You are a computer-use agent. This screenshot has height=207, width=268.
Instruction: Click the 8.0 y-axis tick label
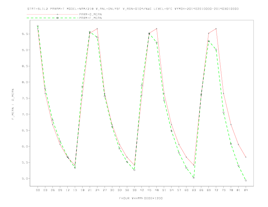(x=25, y=82)
